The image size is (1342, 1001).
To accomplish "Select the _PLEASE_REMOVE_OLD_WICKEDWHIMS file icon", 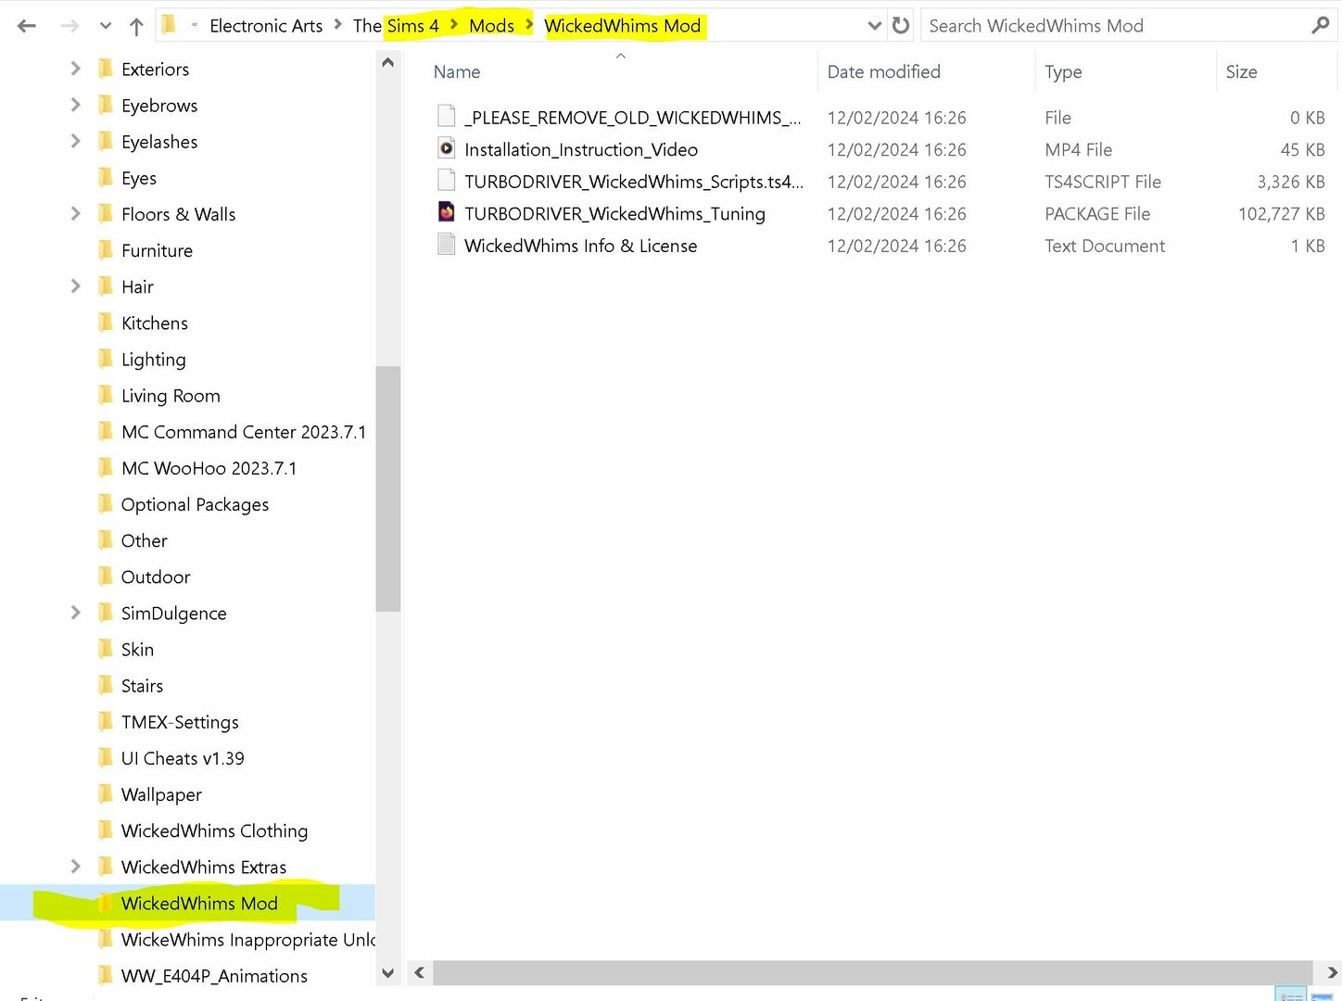I will pyautogui.click(x=447, y=116).
